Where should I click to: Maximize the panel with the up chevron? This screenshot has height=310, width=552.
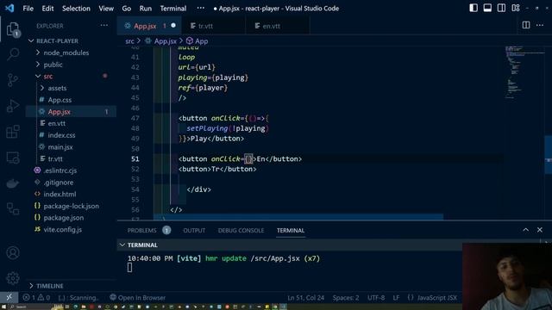pyautogui.click(x=525, y=230)
